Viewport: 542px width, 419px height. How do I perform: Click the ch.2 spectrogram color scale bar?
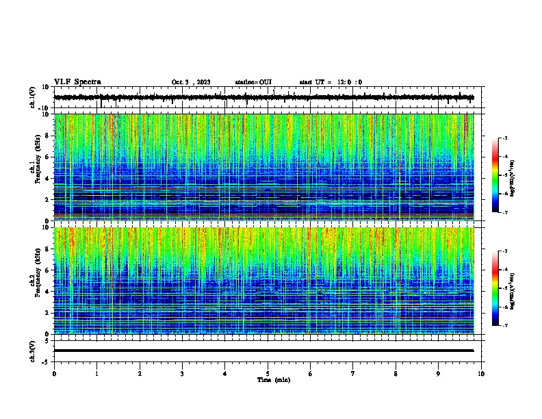pos(495,288)
